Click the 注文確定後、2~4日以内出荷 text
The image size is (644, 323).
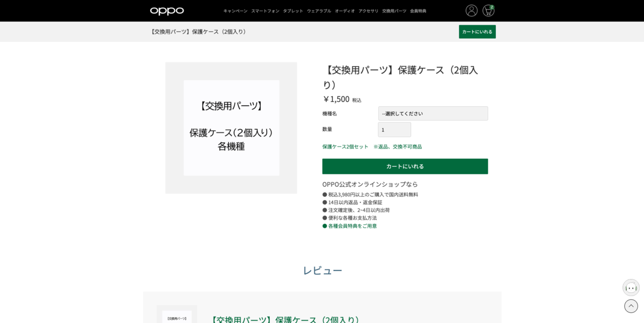[x=359, y=210]
